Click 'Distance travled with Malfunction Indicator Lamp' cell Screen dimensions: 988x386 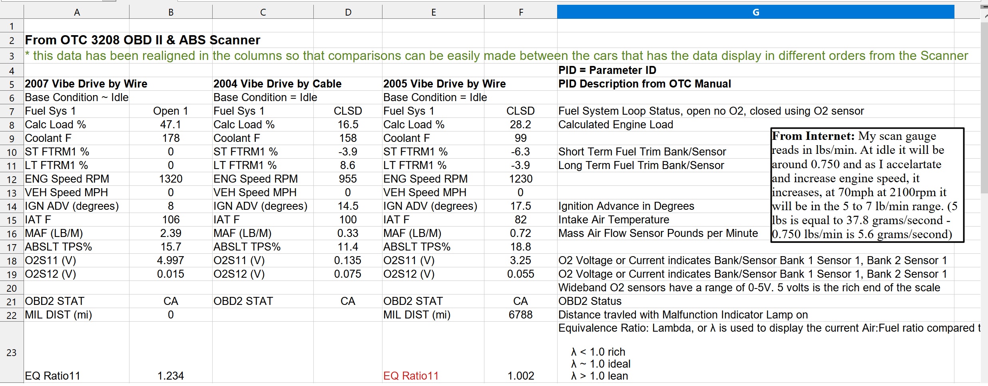pyautogui.click(x=683, y=315)
